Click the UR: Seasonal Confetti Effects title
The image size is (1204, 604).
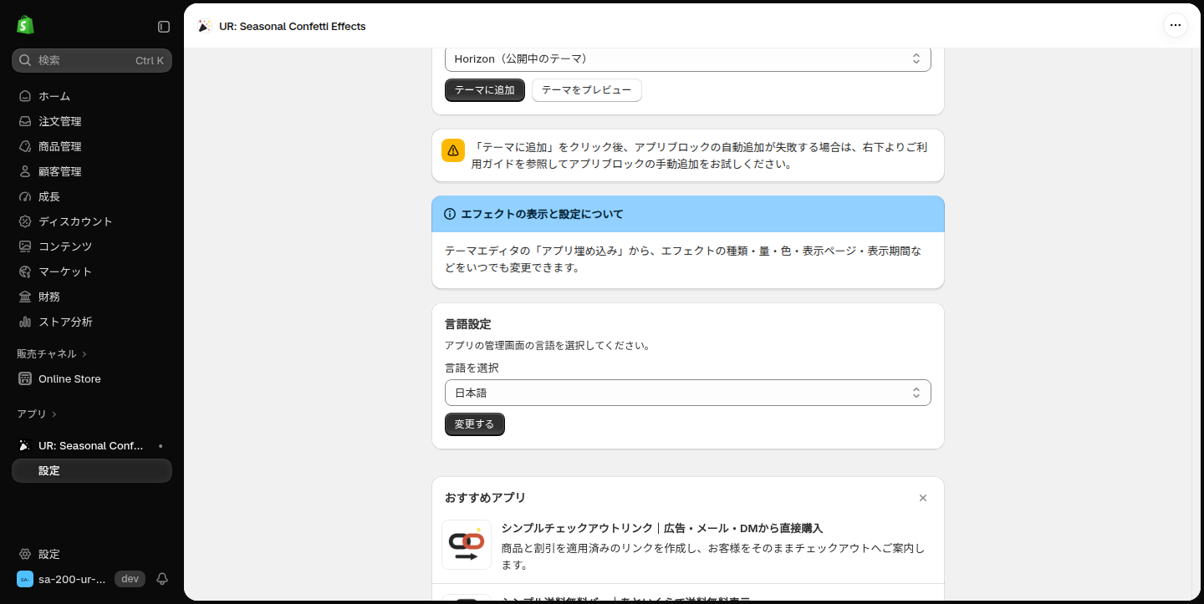click(x=293, y=26)
